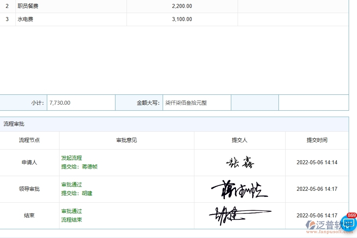Select the 流程节点 column header

pos(29,140)
